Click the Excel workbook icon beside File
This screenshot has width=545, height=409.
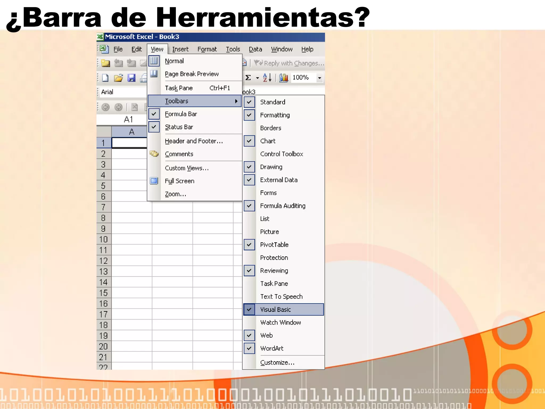pyautogui.click(x=104, y=49)
